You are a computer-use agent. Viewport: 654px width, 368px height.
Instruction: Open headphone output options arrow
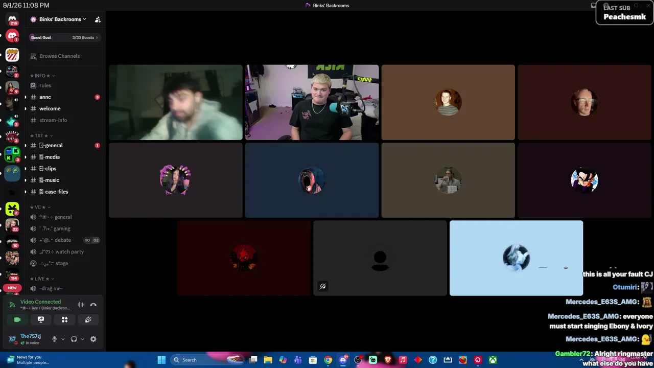coord(82,339)
